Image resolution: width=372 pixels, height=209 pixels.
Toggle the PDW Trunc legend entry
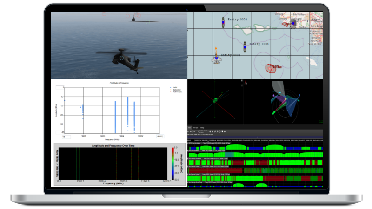[176, 92]
